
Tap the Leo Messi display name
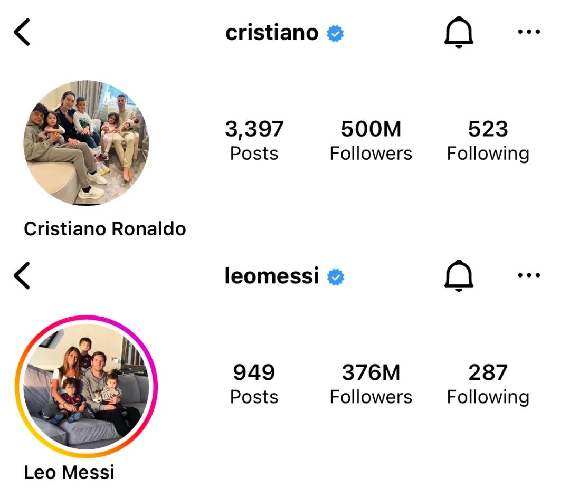[69, 472]
